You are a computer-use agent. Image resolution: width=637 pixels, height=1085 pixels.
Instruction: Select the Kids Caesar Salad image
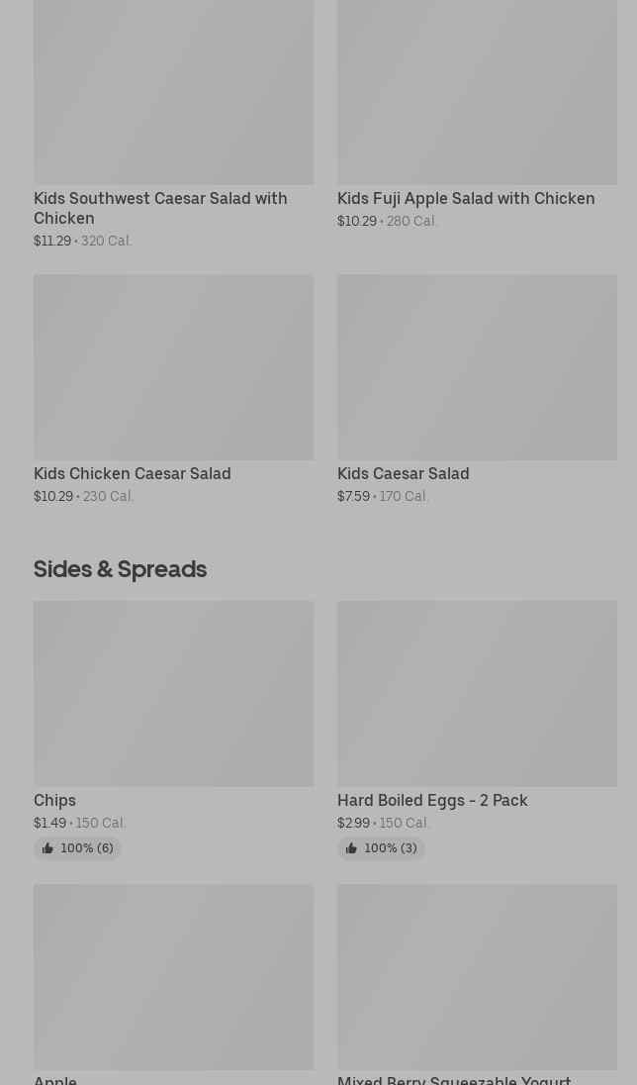click(x=477, y=366)
